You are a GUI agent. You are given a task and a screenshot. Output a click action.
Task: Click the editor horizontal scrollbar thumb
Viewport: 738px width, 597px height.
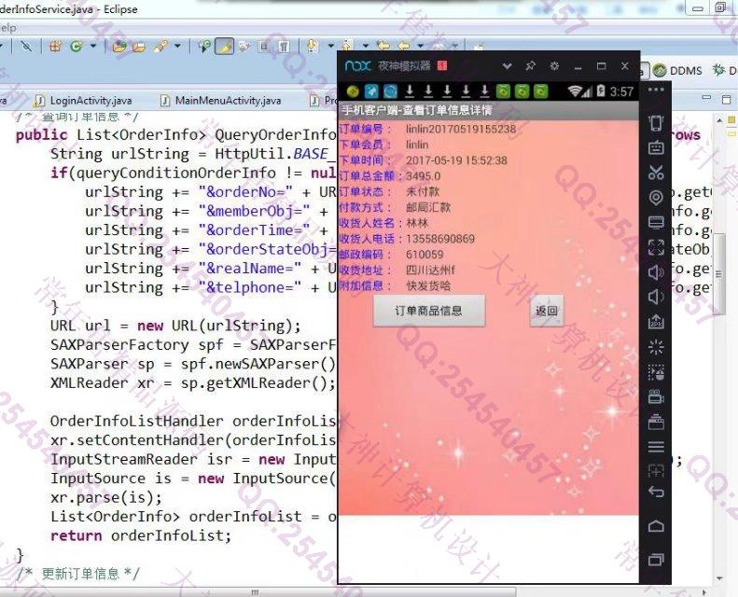click(254, 591)
